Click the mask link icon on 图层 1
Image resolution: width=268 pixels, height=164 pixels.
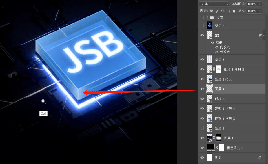pos(214,138)
